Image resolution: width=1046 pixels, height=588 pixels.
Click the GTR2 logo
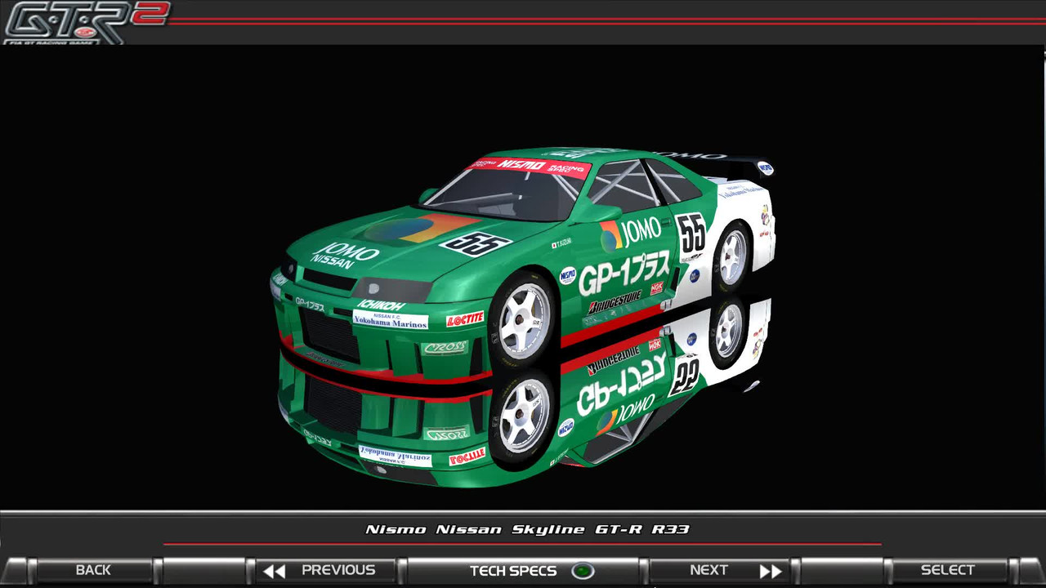(x=86, y=22)
